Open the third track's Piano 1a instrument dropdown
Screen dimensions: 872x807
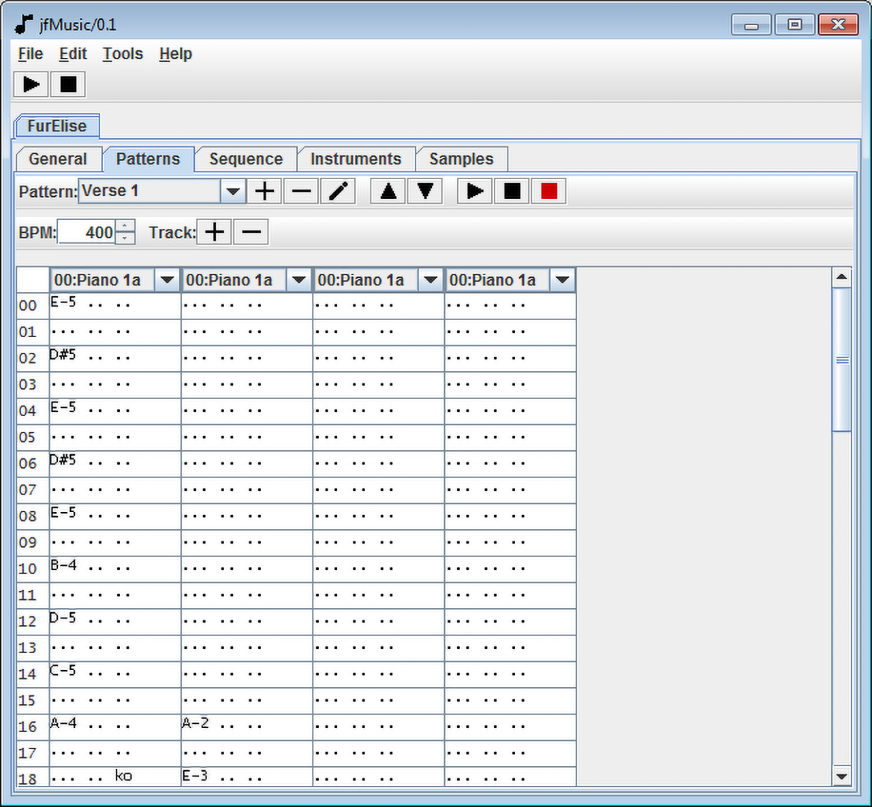(x=431, y=280)
